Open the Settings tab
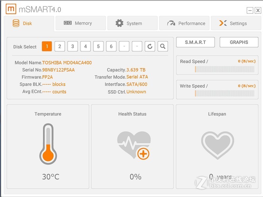 point(236,23)
